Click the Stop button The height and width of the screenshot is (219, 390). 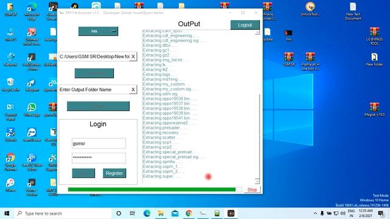[x=252, y=190]
